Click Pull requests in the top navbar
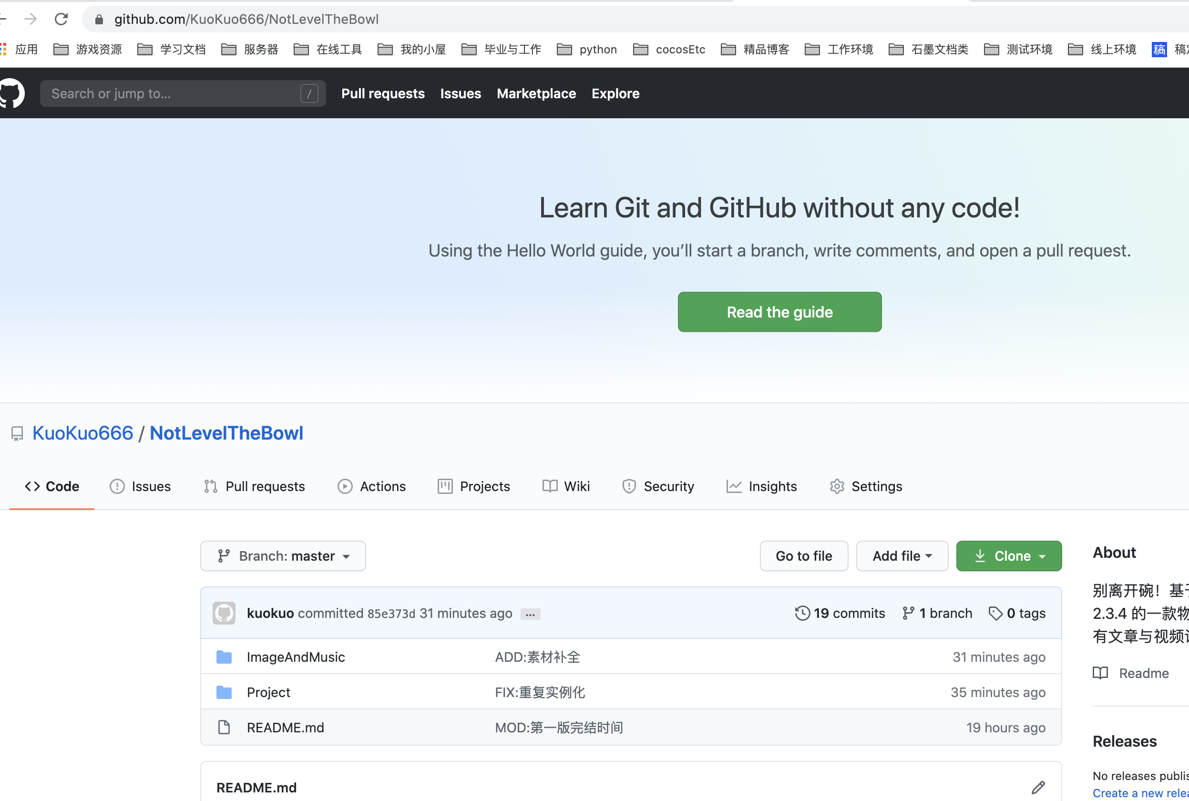The height and width of the screenshot is (801, 1189). [383, 93]
